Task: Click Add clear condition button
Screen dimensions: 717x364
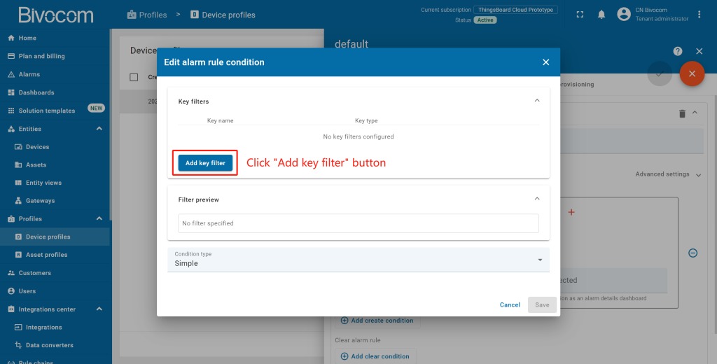Action: coord(375,356)
